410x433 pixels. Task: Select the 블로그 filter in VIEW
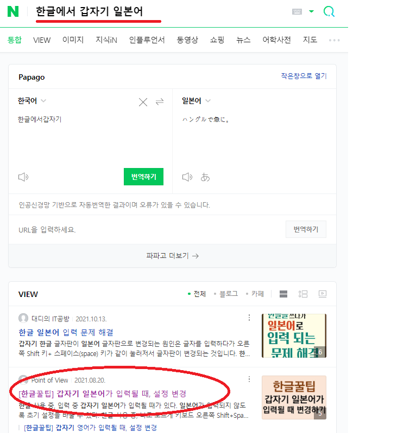tap(226, 294)
